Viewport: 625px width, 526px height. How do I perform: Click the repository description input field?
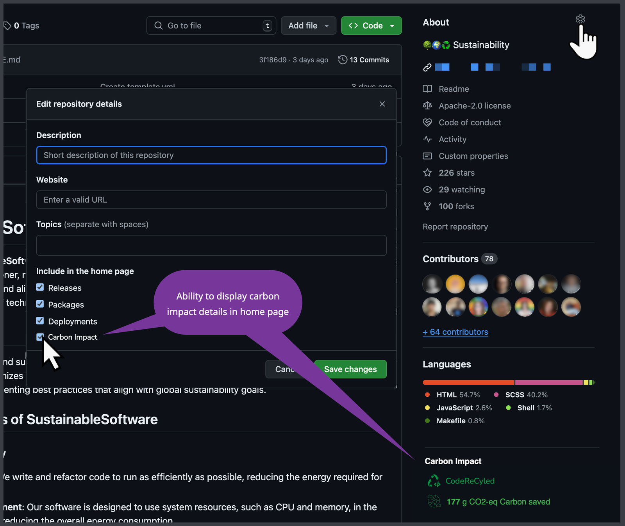click(211, 155)
